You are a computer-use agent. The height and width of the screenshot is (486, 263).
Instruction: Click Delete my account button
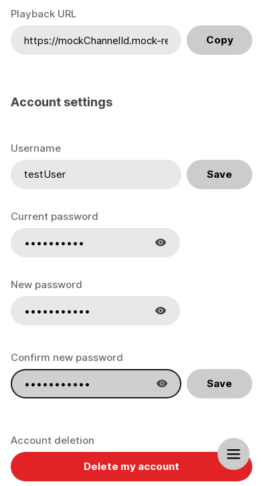[131, 466]
